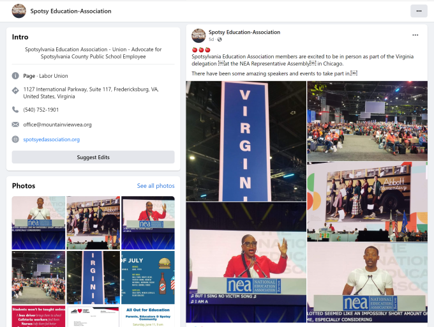Screen dimensions: 434x327
Task: Click the Suggest Edits button
Action: coord(93,157)
